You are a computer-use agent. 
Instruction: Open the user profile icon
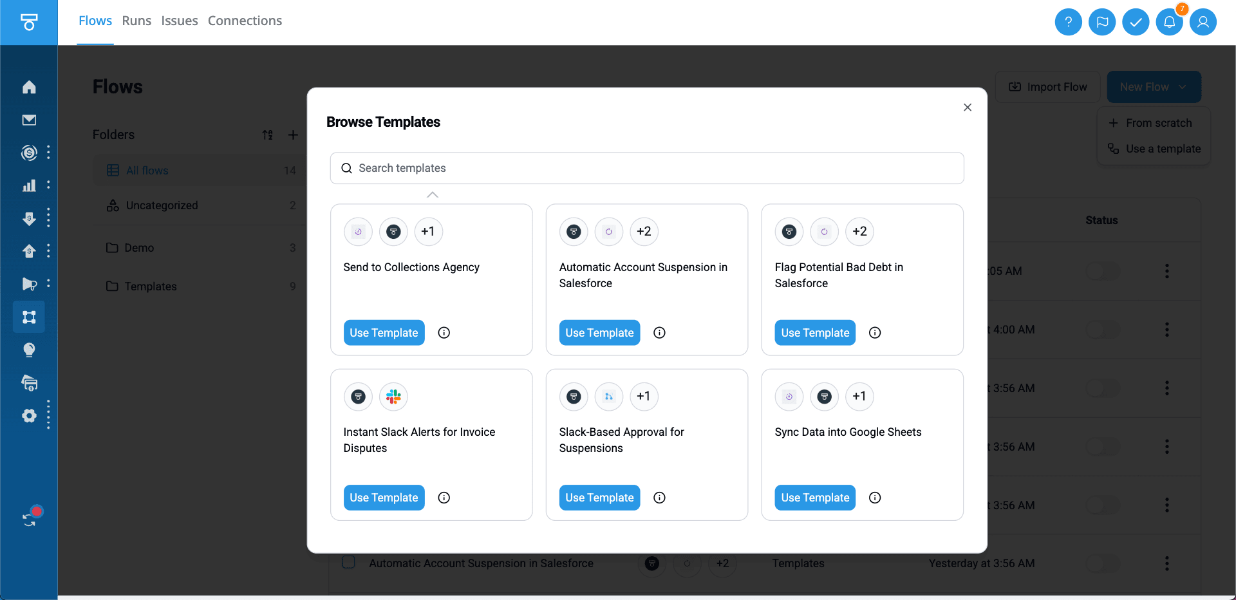tap(1203, 22)
